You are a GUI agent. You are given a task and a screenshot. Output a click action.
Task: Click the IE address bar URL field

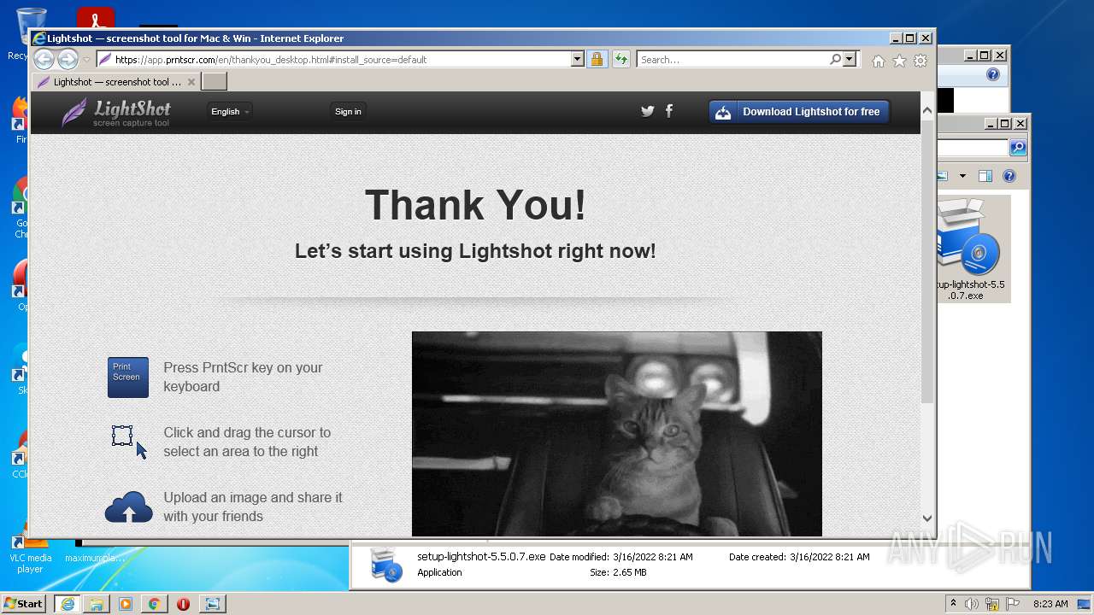(x=333, y=59)
